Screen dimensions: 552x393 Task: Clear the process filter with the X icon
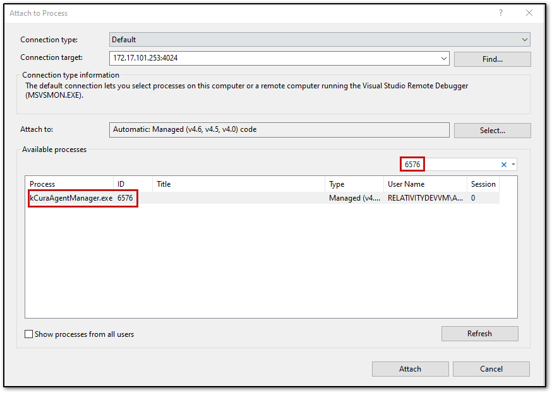pos(504,165)
